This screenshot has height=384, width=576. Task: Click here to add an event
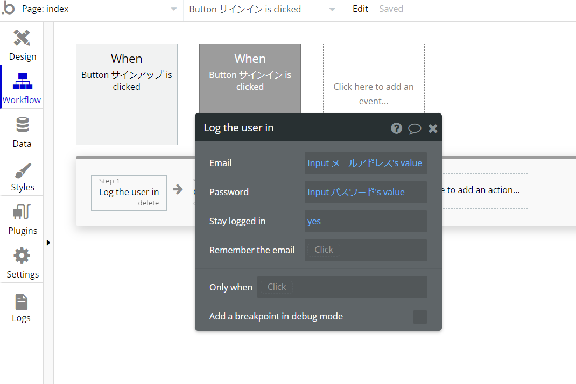(x=374, y=94)
